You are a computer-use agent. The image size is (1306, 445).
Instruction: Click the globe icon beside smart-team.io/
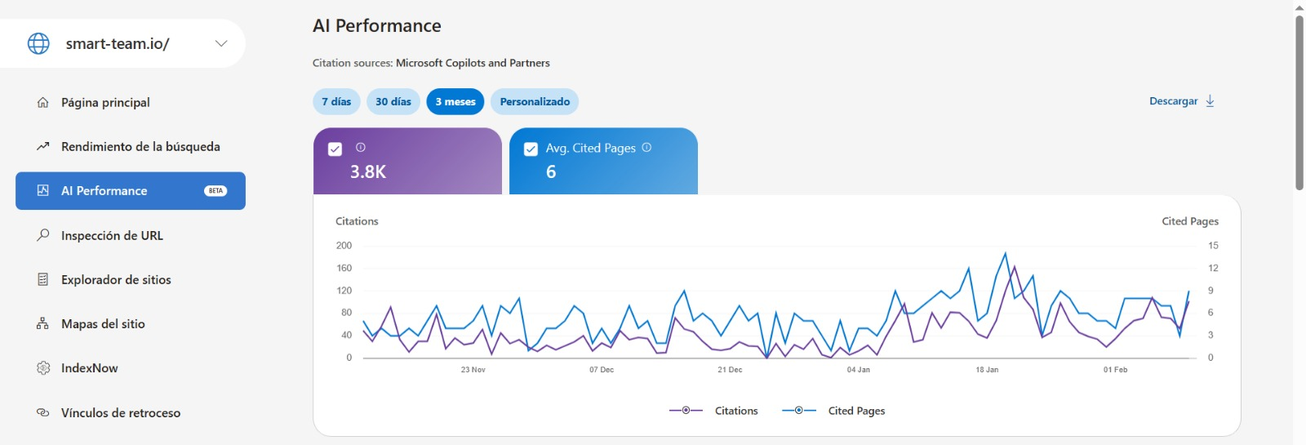pyautogui.click(x=38, y=43)
